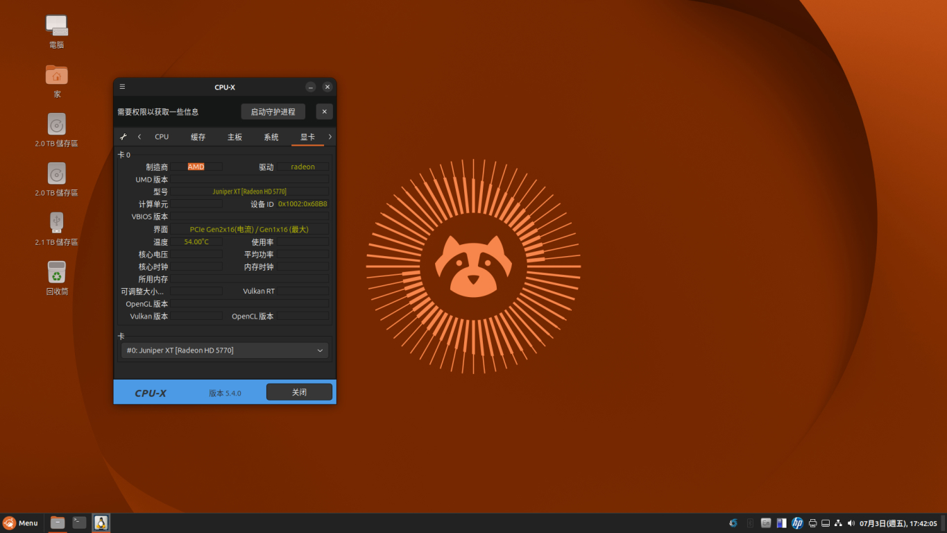
Task: Minimize the CPU-X window
Action: [311, 87]
